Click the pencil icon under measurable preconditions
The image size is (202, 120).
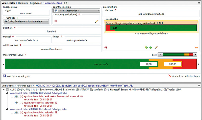[x=156, y=48]
